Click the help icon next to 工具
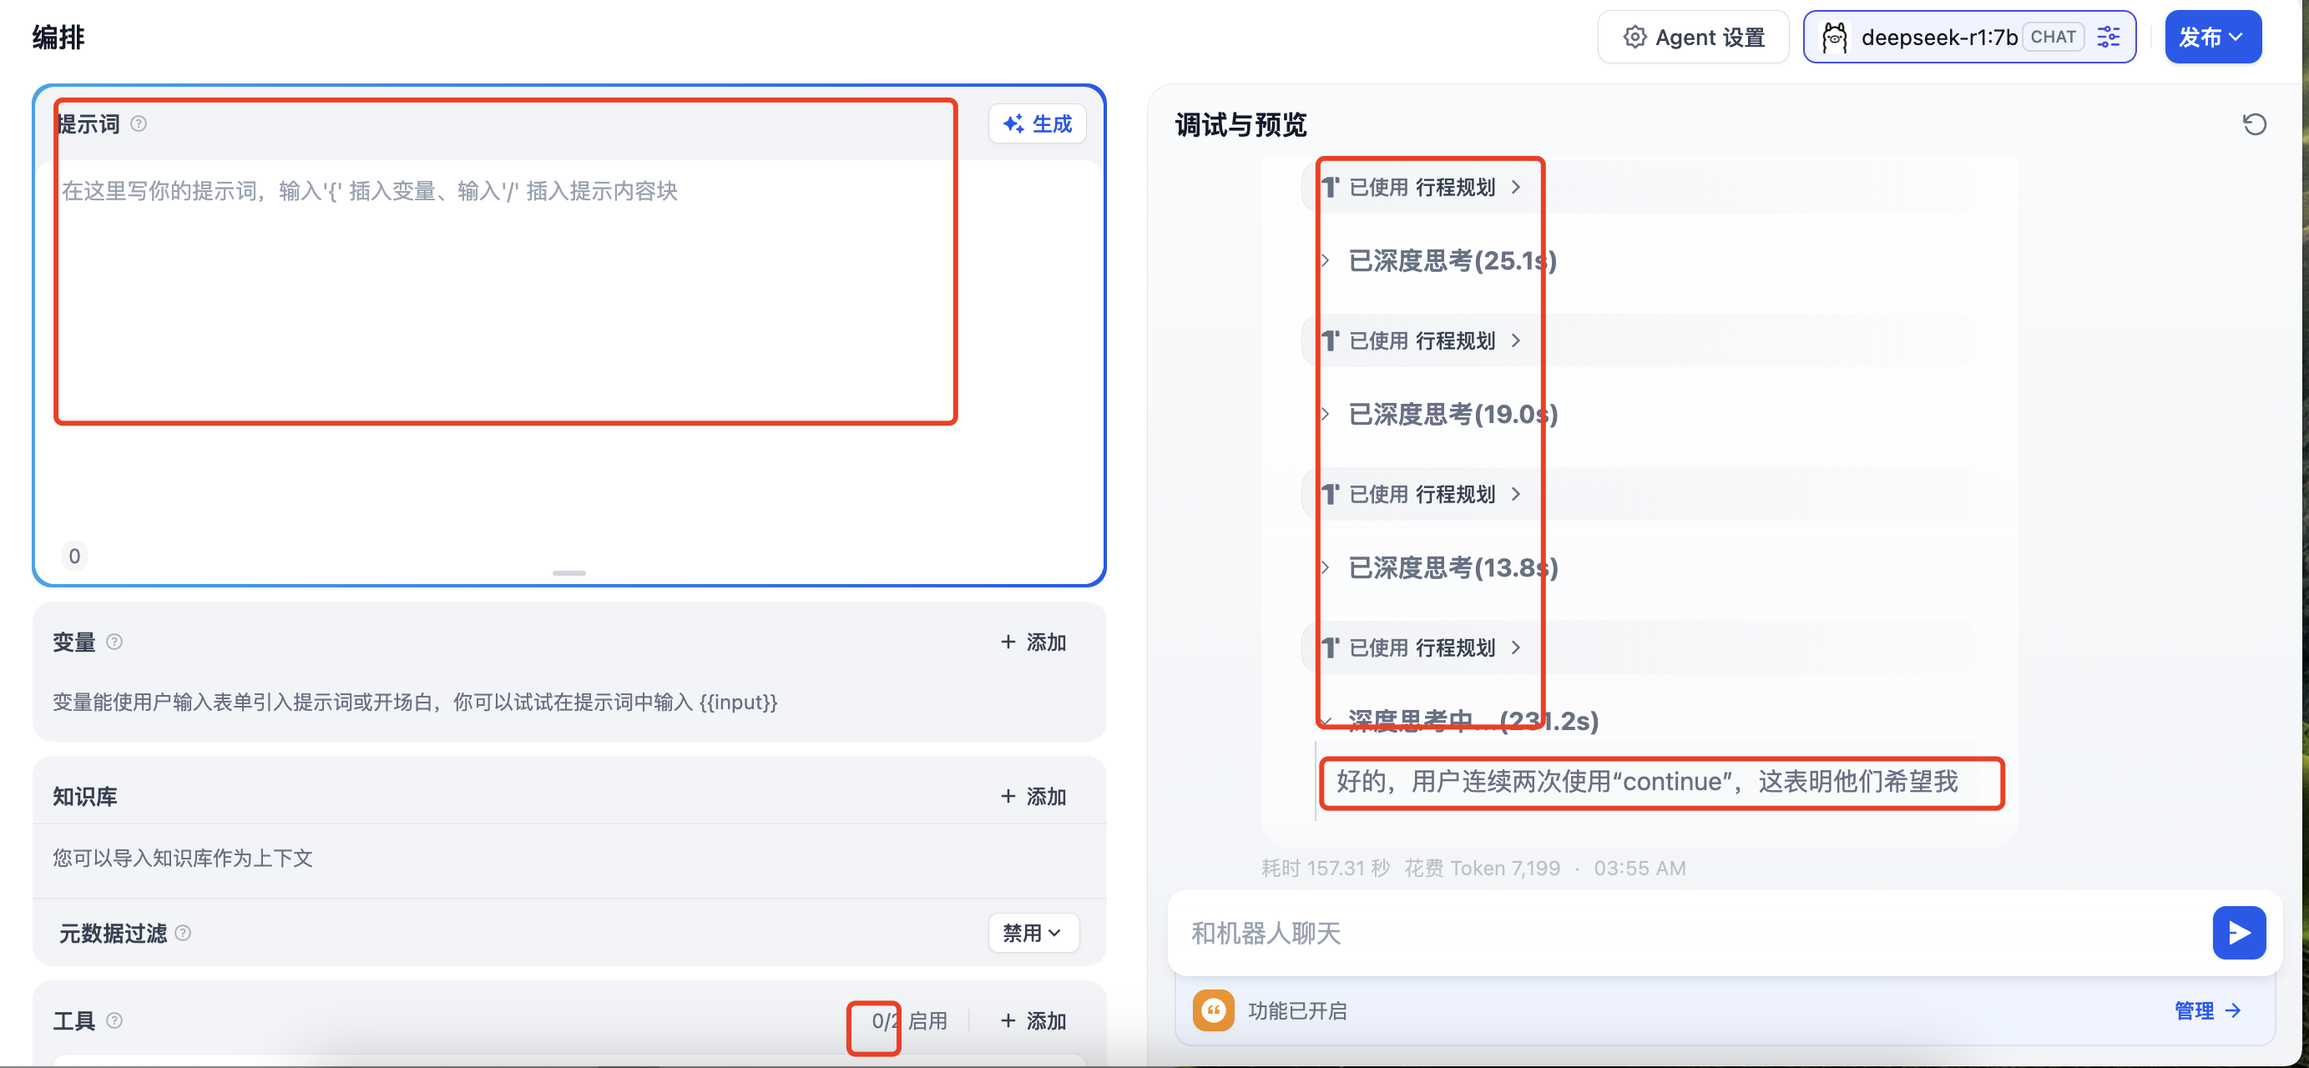This screenshot has height=1068, width=2309. 114,1020
